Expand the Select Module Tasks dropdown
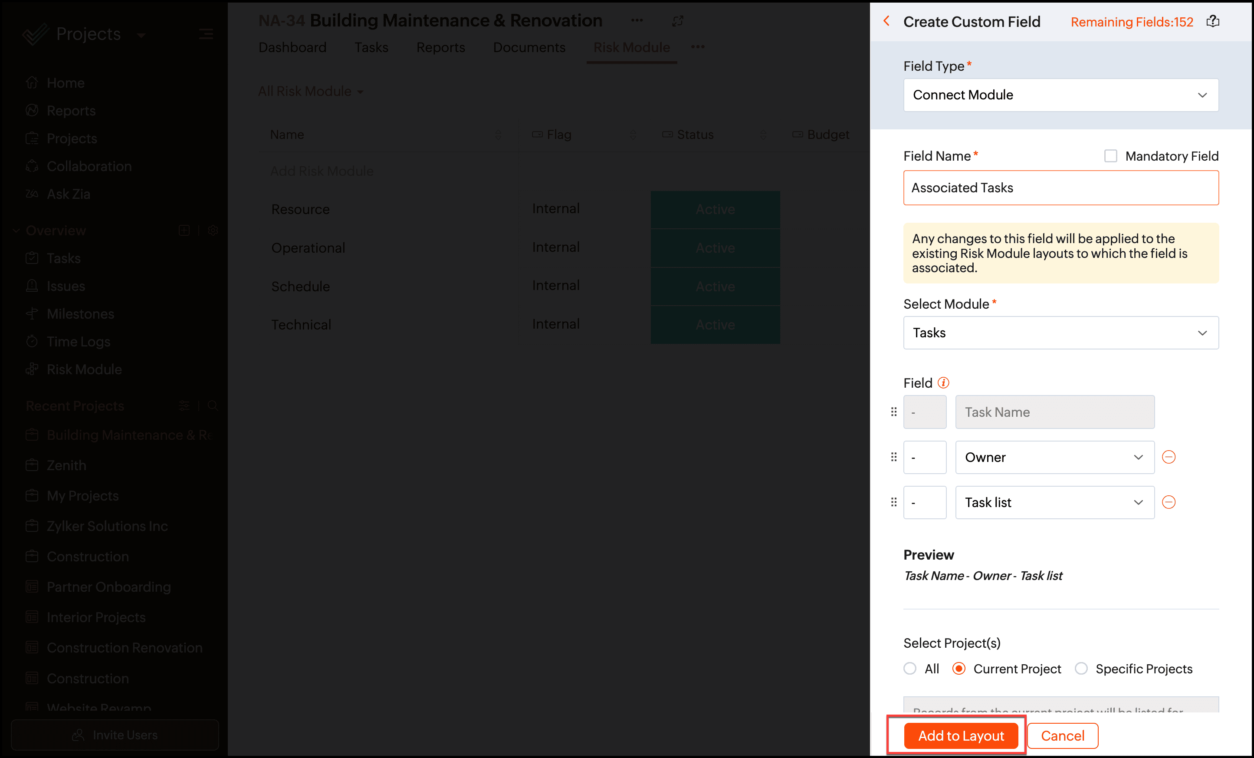 [x=1060, y=333]
